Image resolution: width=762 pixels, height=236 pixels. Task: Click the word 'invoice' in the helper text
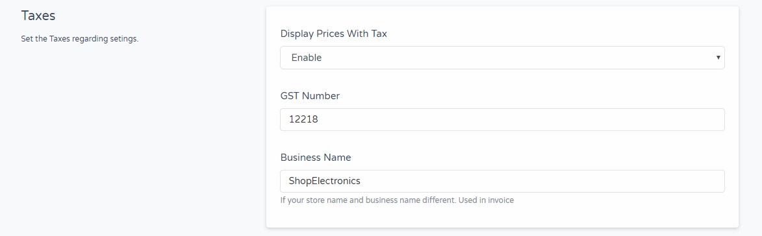pyautogui.click(x=500, y=200)
